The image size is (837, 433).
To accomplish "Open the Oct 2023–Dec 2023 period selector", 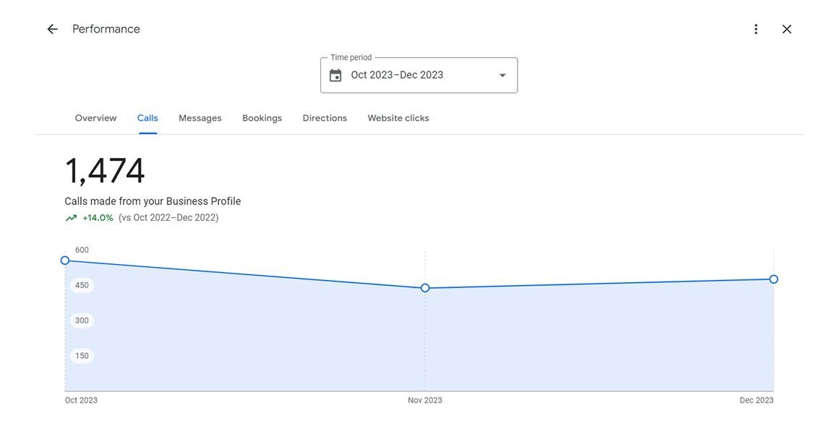I will pos(419,75).
